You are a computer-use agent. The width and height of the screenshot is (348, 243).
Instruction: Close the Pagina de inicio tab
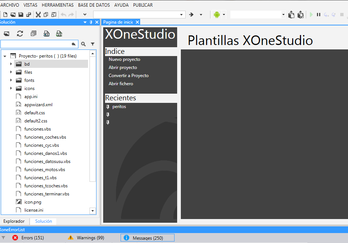[x=137, y=22]
